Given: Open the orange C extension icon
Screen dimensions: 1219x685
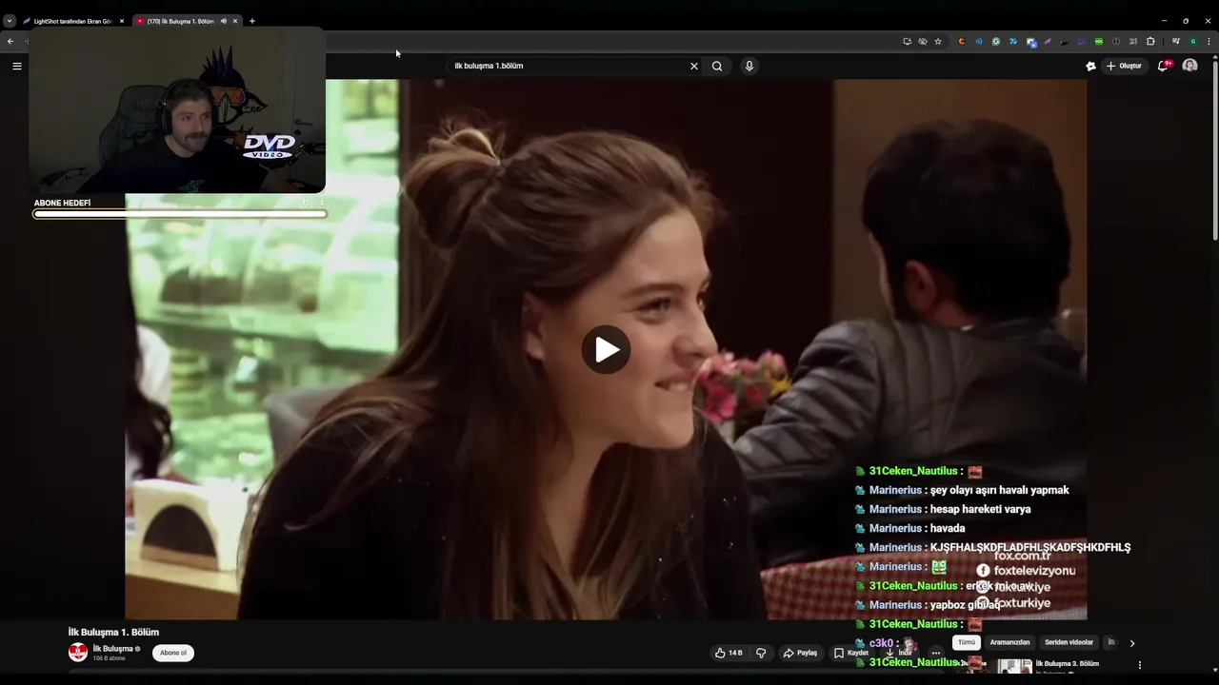Looking at the screenshot, I should tap(962, 41).
